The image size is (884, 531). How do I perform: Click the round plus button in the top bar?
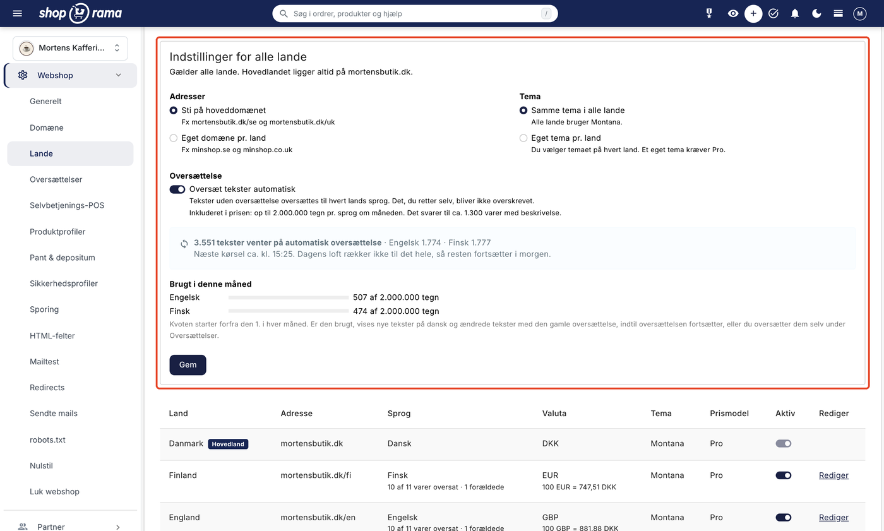click(753, 13)
